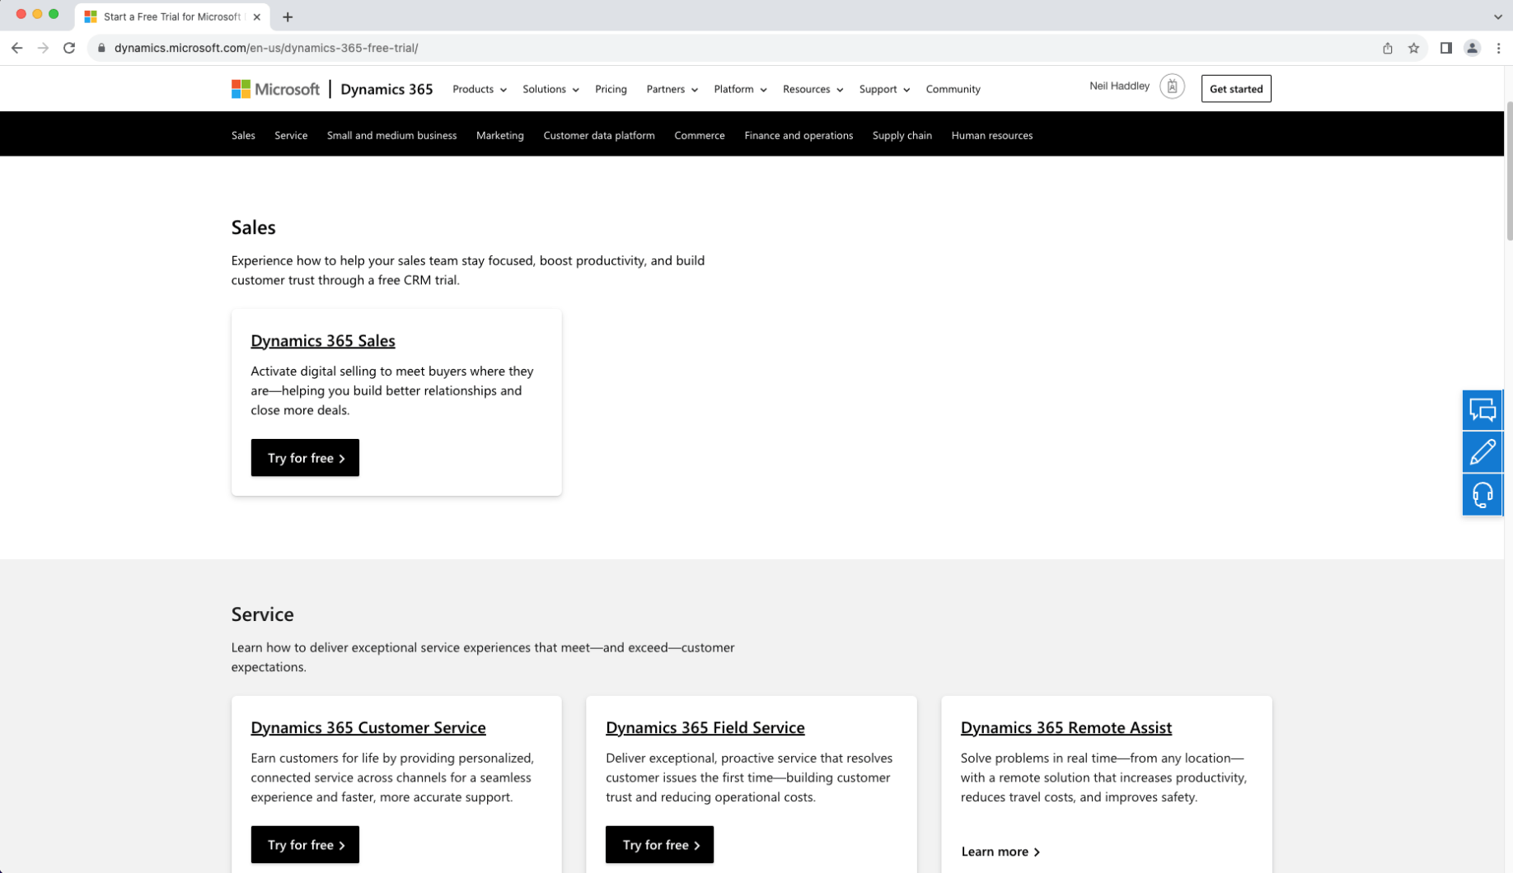Click Try for free under Field Service
This screenshot has width=1513, height=873.
click(x=659, y=845)
